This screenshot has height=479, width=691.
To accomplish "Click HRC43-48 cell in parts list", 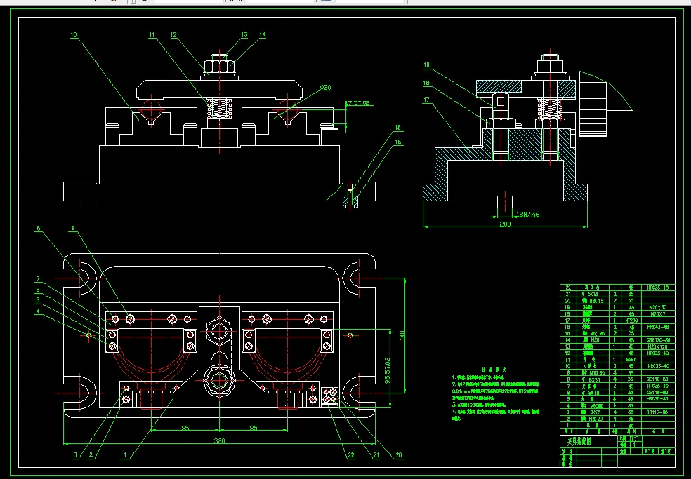I will (658, 327).
